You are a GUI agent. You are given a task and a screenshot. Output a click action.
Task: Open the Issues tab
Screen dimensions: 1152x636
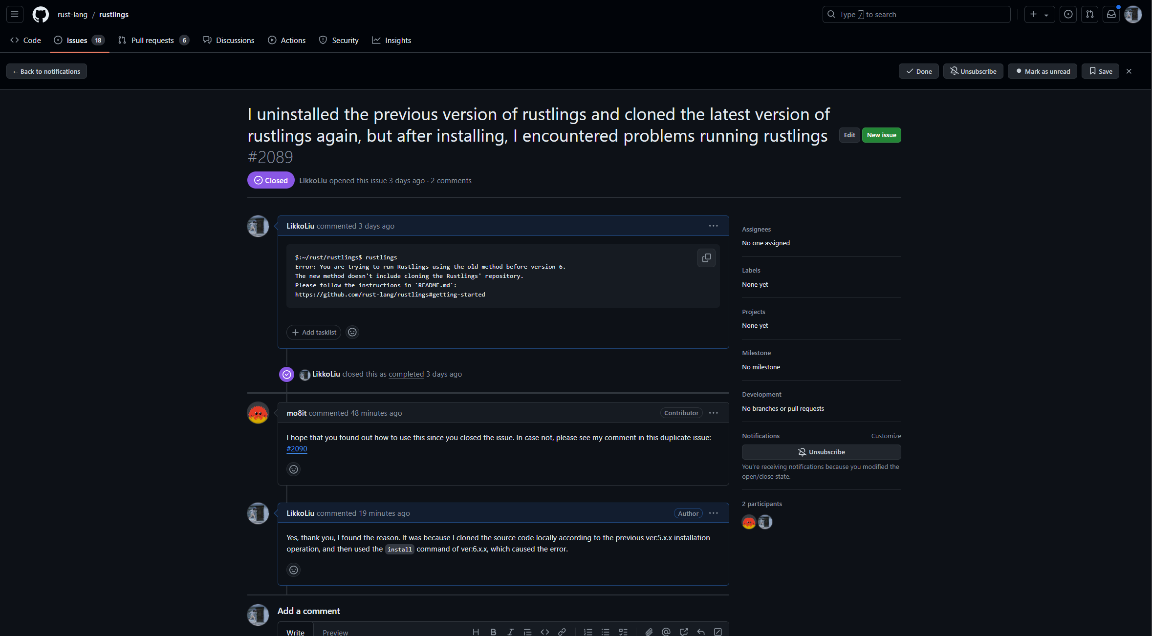click(x=79, y=40)
